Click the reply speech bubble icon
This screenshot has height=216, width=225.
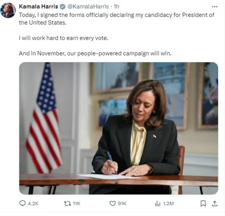pyautogui.click(x=22, y=203)
